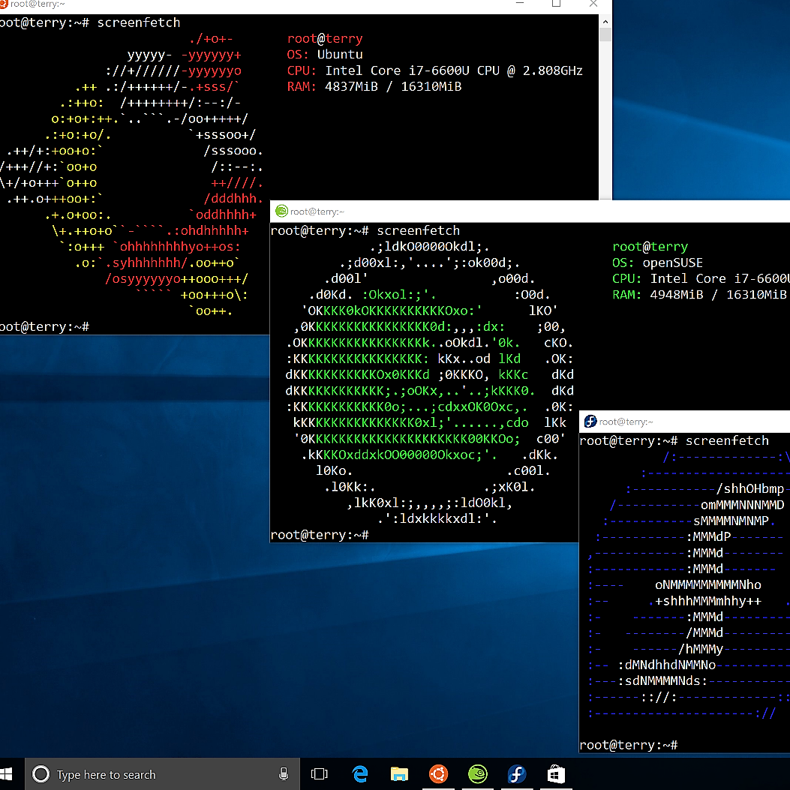Click the Ubuntu terminal scrollbar up arrow
This screenshot has width=790, height=790.
point(605,22)
